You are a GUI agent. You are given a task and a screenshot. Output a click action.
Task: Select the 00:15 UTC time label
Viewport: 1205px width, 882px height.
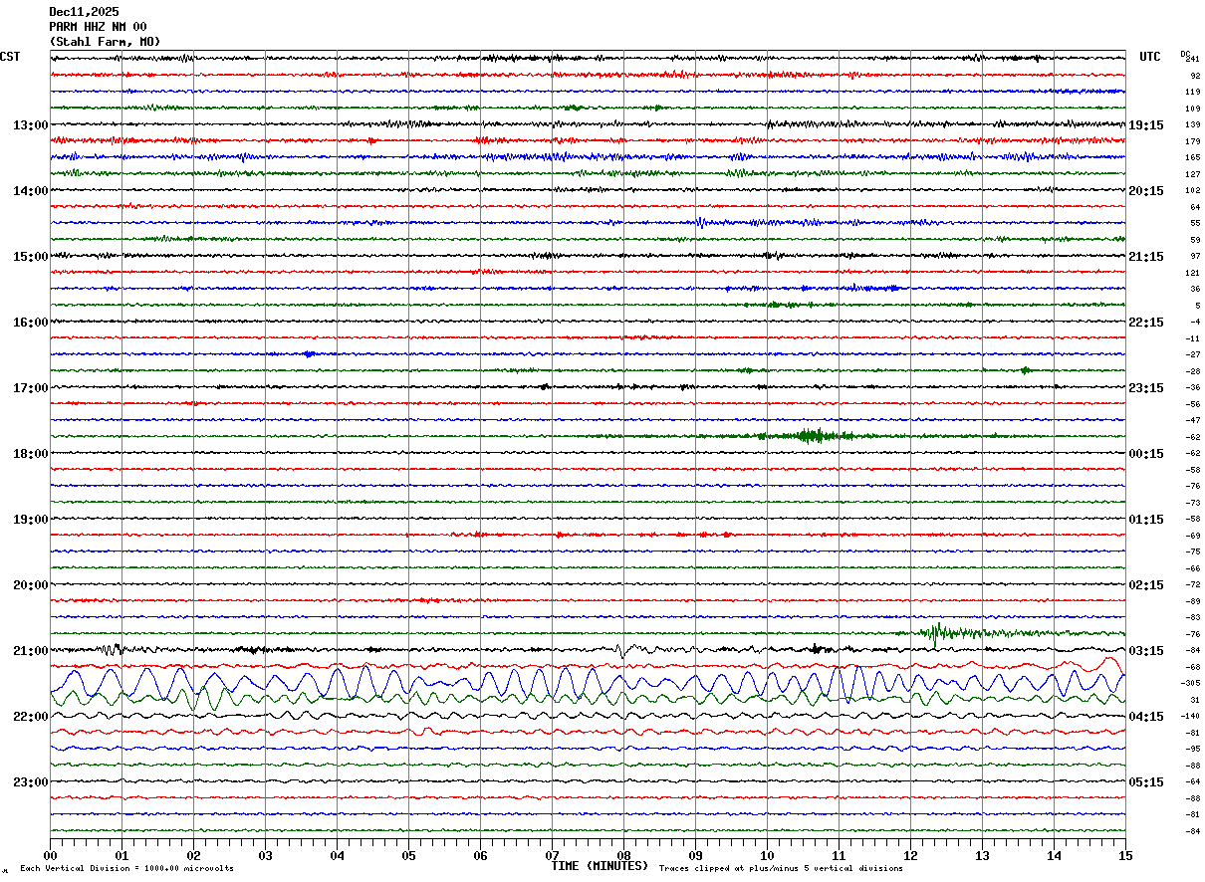pyautogui.click(x=1145, y=454)
